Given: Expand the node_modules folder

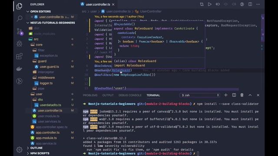Looking at the screenshot, I should [44, 34].
